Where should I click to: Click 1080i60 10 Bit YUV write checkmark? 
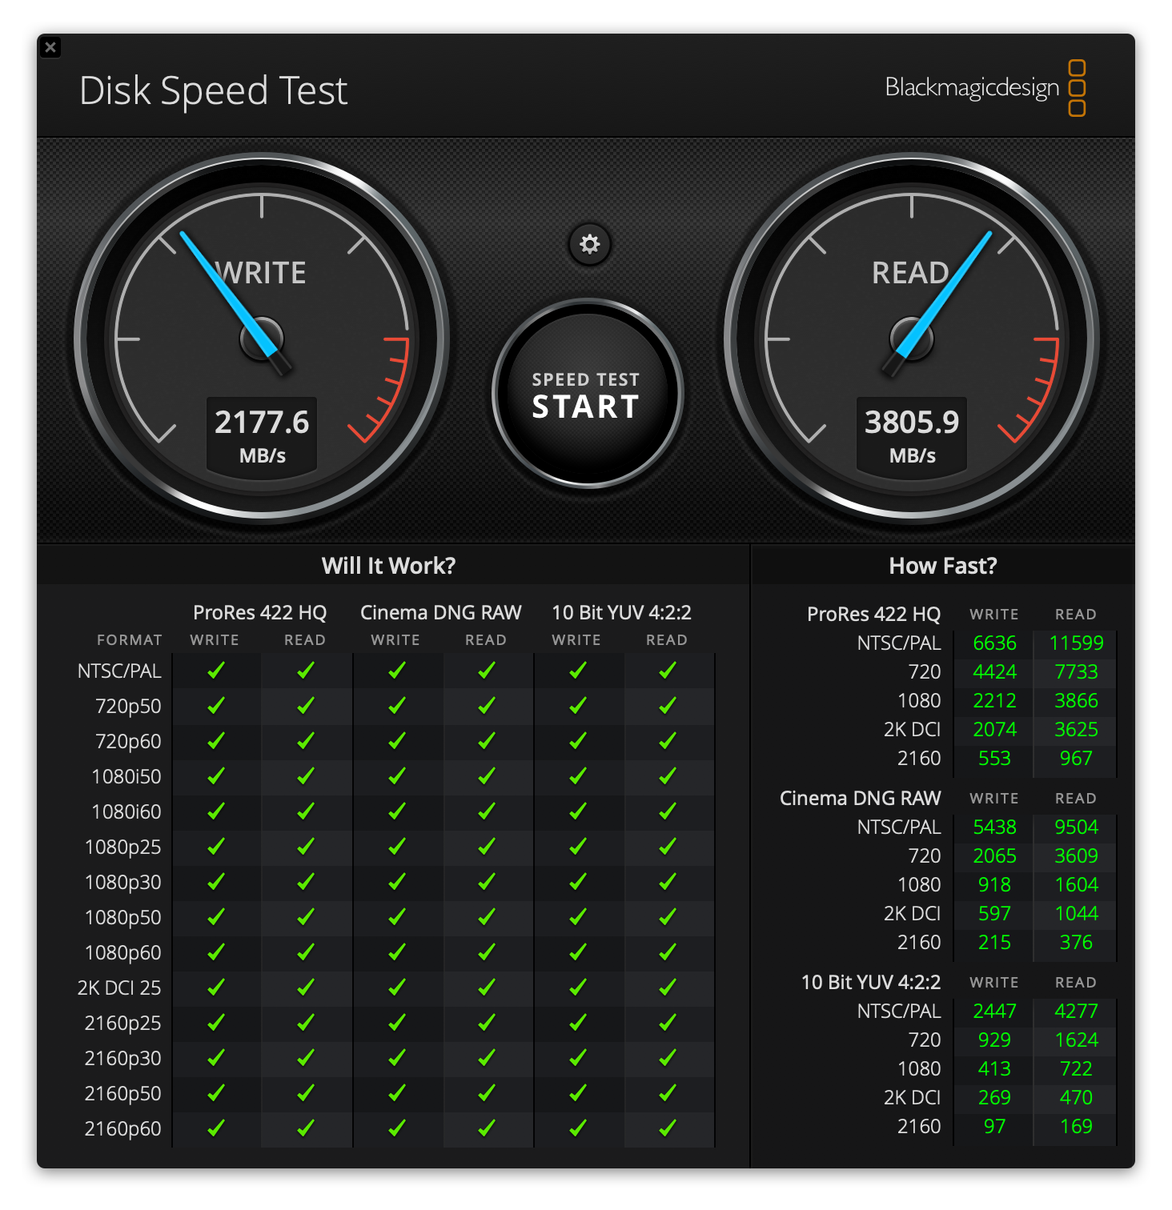[x=578, y=811]
